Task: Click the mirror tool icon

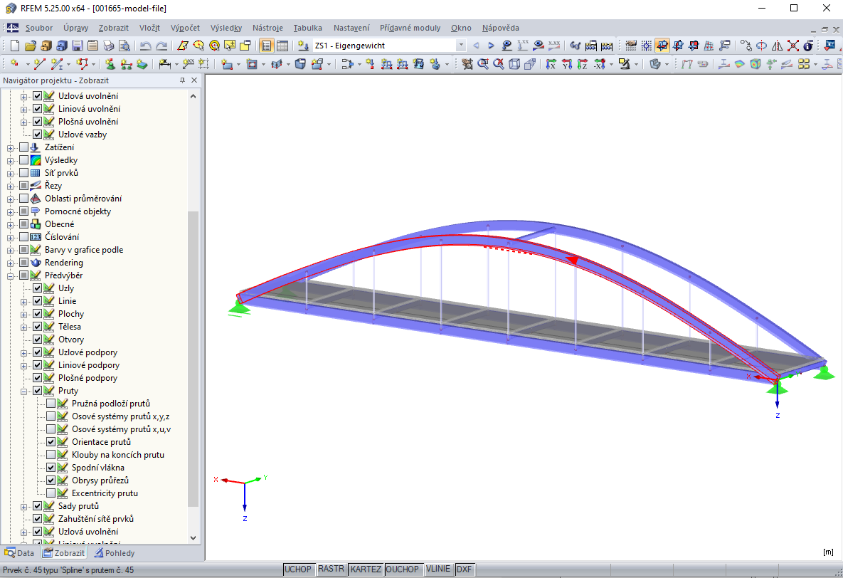Action: pyautogui.click(x=777, y=46)
